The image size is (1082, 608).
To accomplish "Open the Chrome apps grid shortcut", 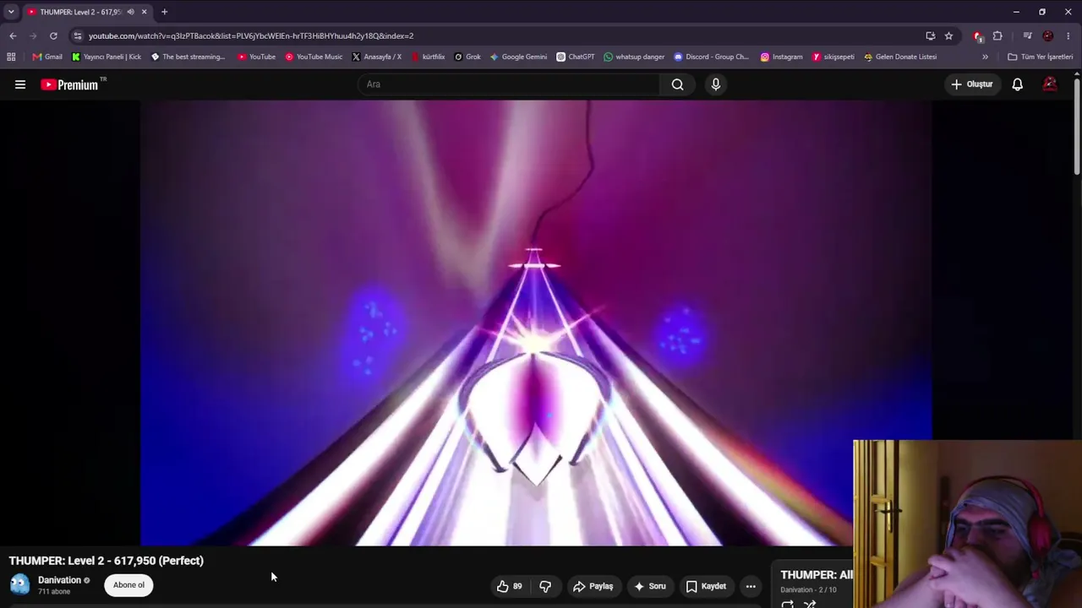I will [x=11, y=57].
